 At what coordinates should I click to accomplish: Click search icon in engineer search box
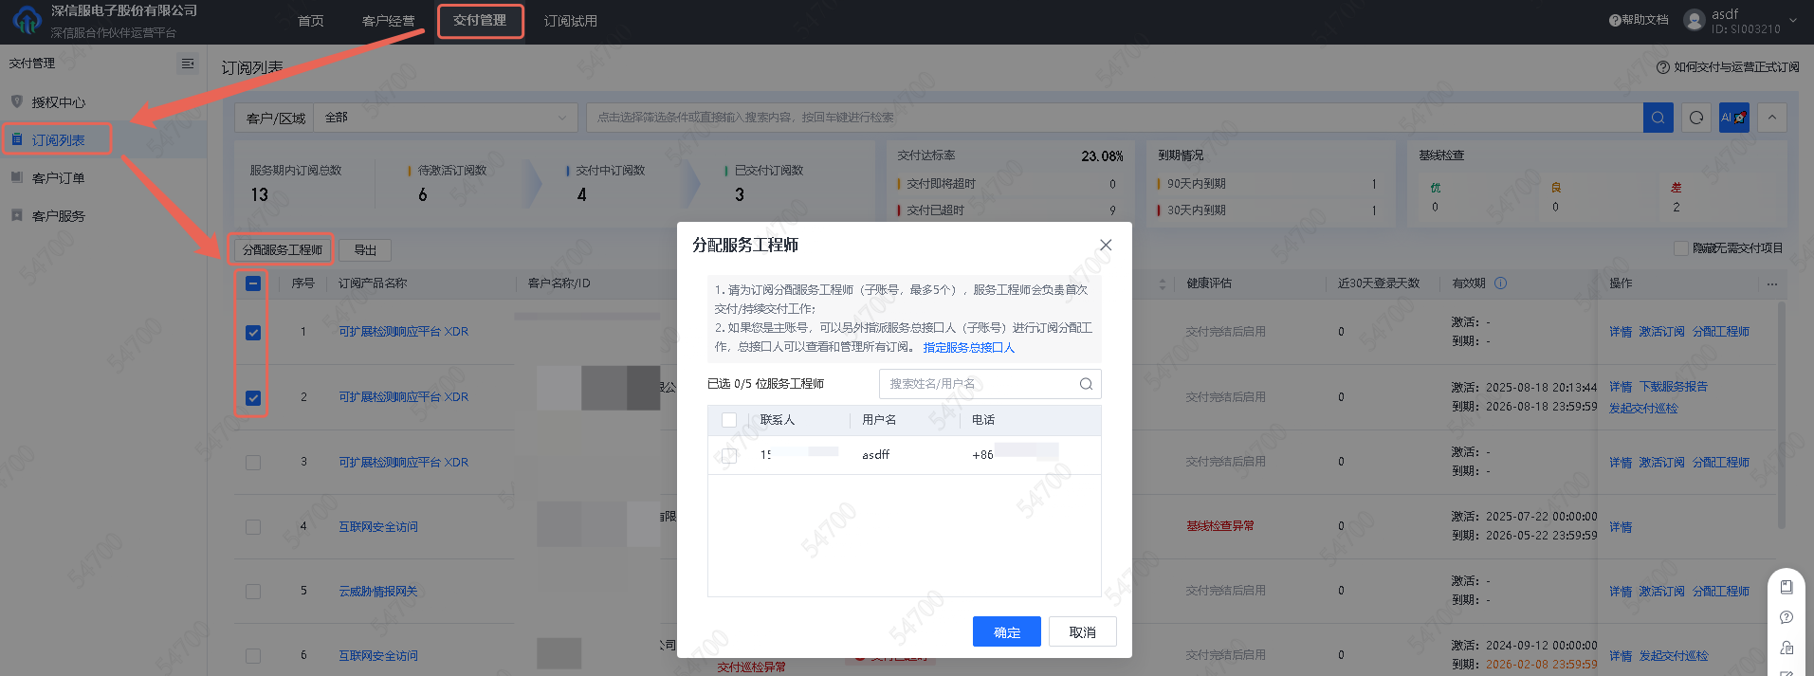(1086, 384)
